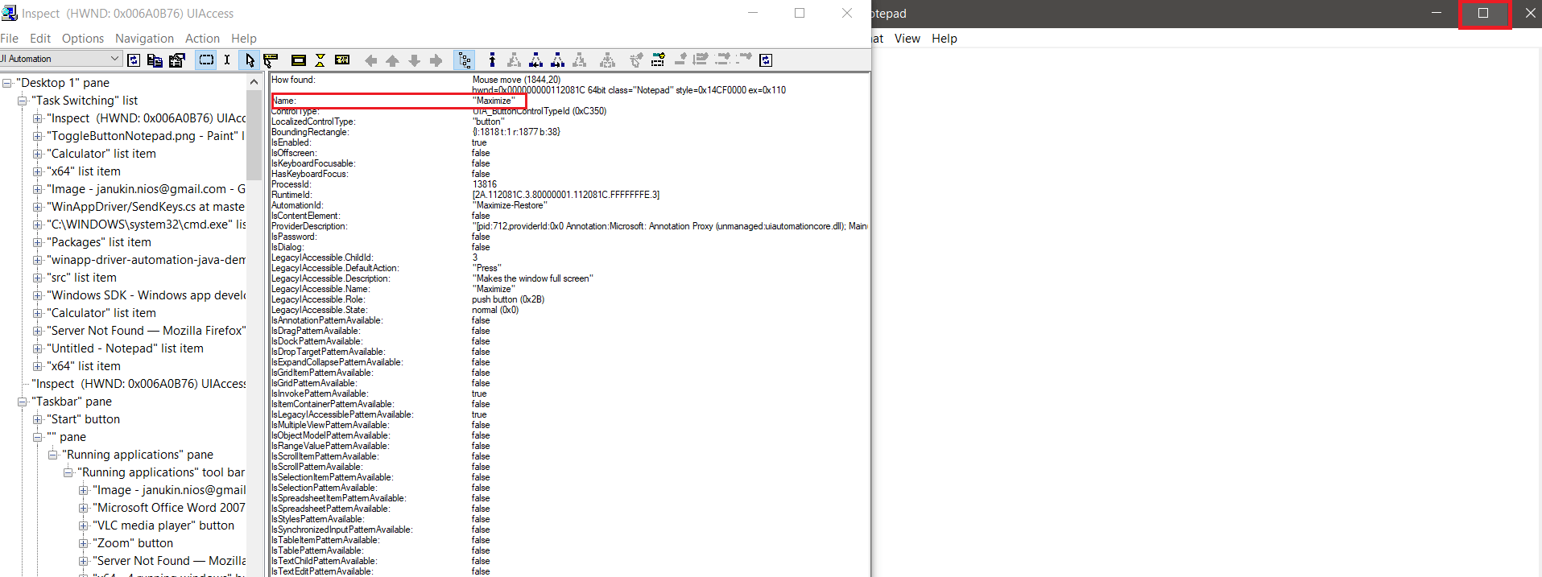Toggle the Show Highlight Rectangle button
Screen dimensions: 1542x577
206,60
